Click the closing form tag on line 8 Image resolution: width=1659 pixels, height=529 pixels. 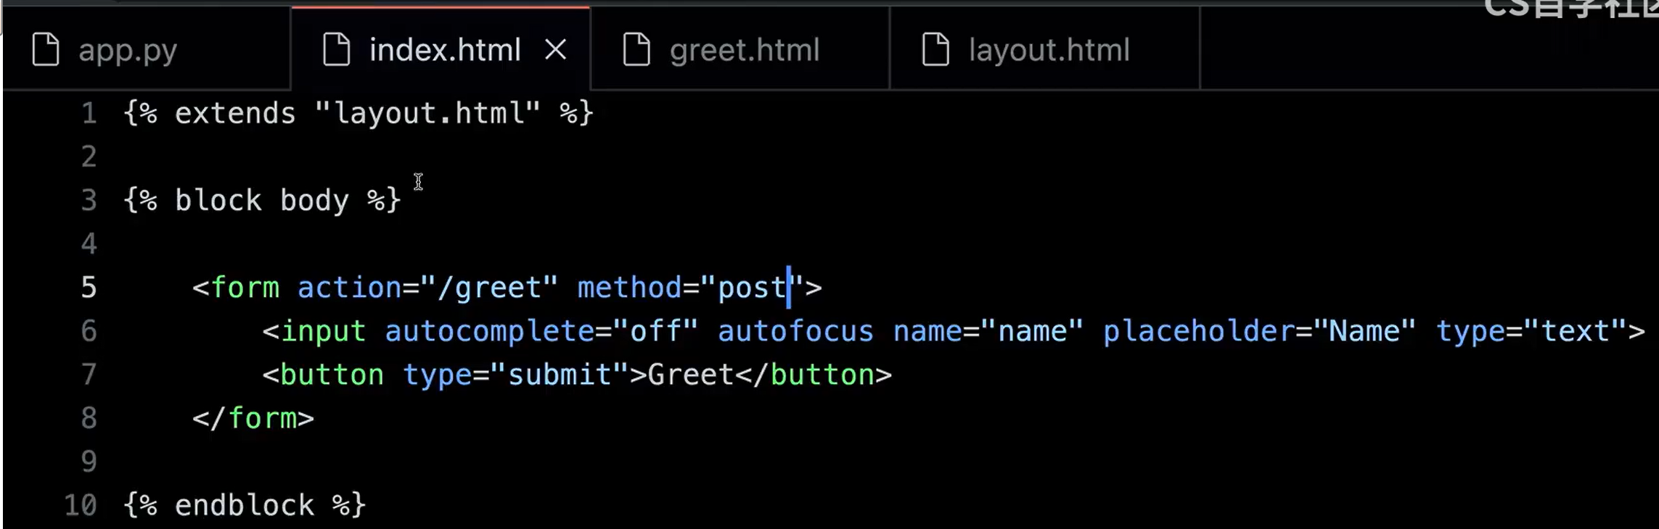(x=253, y=418)
